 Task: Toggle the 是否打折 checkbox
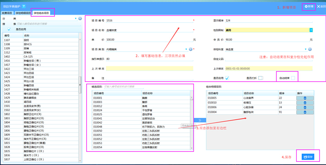pyautogui.click(x=260, y=78)
